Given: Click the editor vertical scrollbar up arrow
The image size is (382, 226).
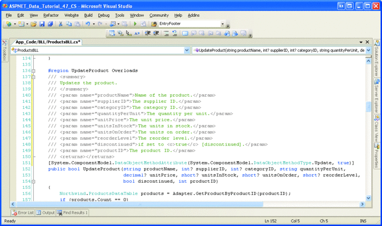Looking at the screenshot, I should point(368,61).
